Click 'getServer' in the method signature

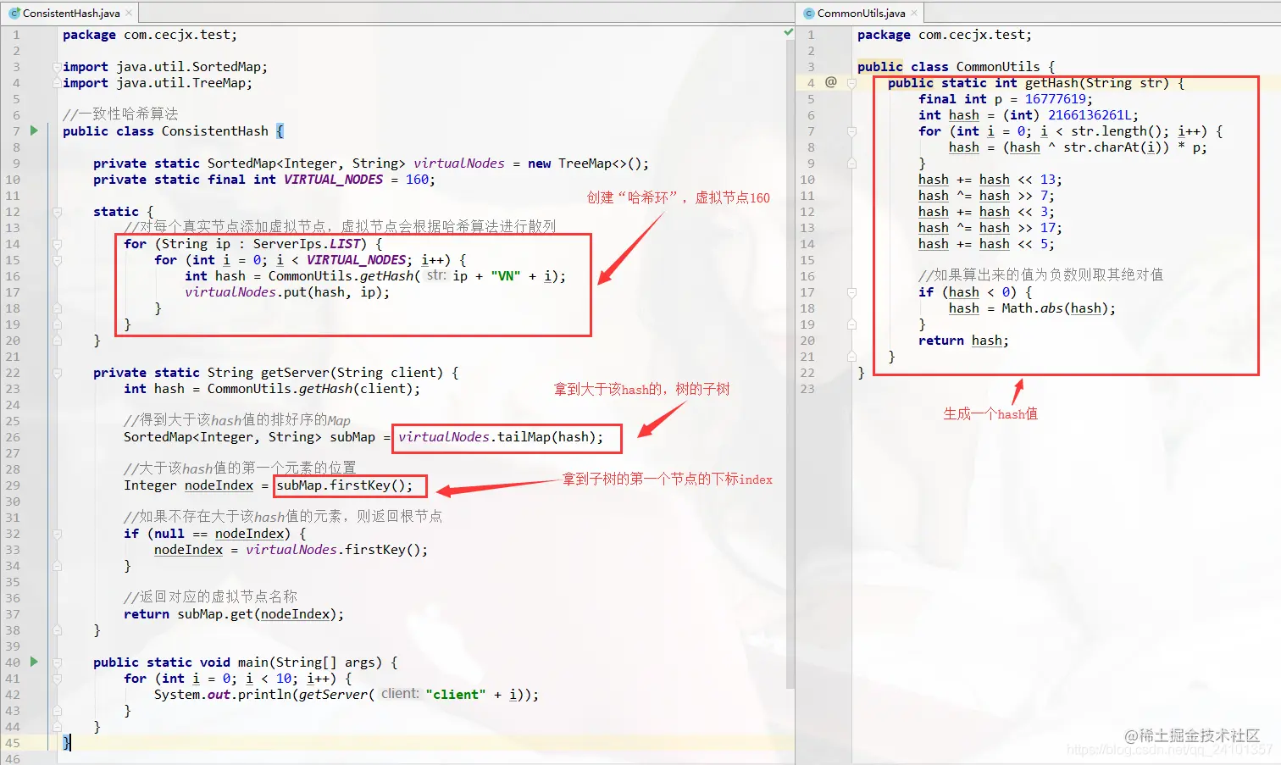point(295,373)
